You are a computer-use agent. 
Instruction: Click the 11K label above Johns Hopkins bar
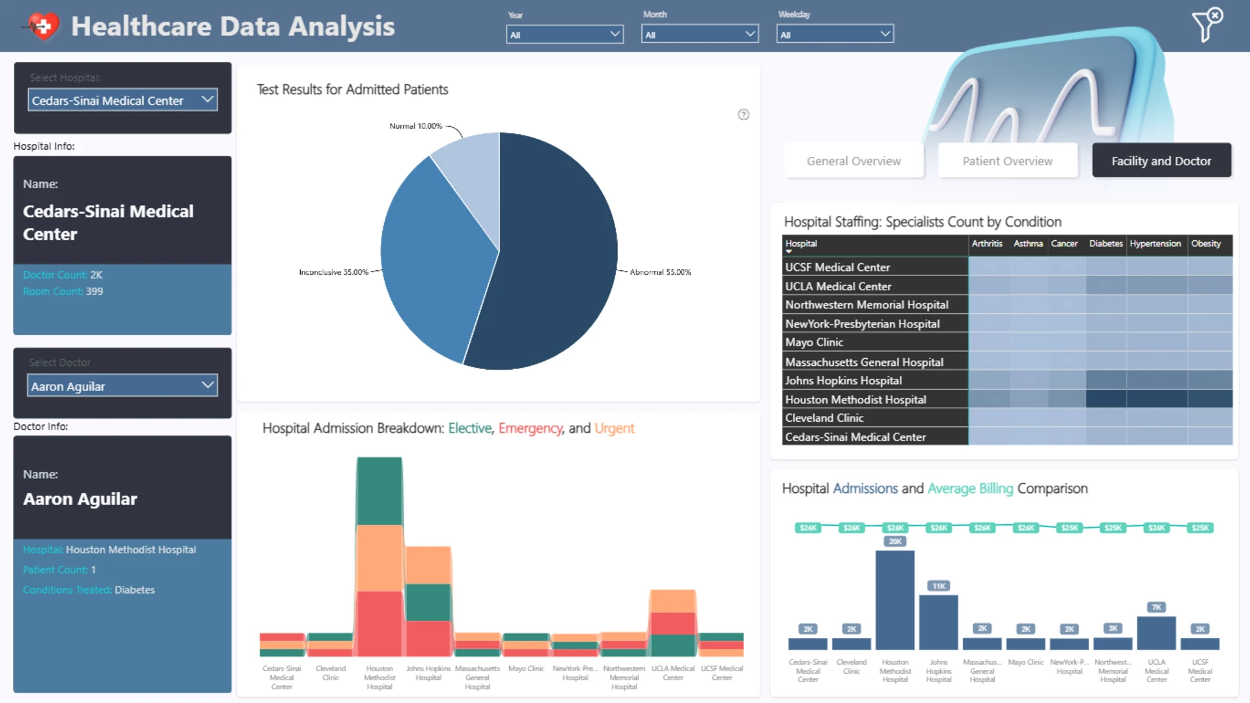click(x=939, y=586)
